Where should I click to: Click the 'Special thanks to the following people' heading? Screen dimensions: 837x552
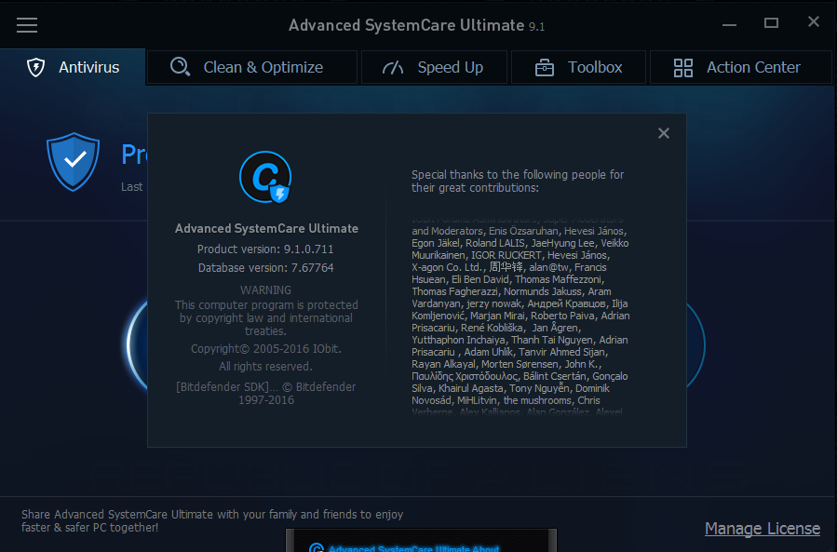[x=518, y=181]
